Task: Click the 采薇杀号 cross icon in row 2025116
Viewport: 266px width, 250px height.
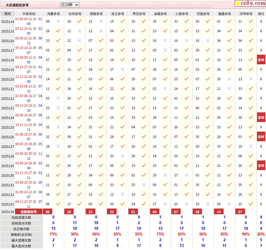Action: [165, 41]
